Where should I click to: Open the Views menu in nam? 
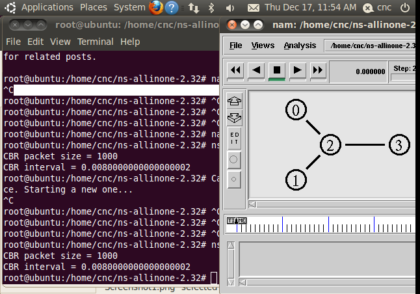tap(263, 46)
